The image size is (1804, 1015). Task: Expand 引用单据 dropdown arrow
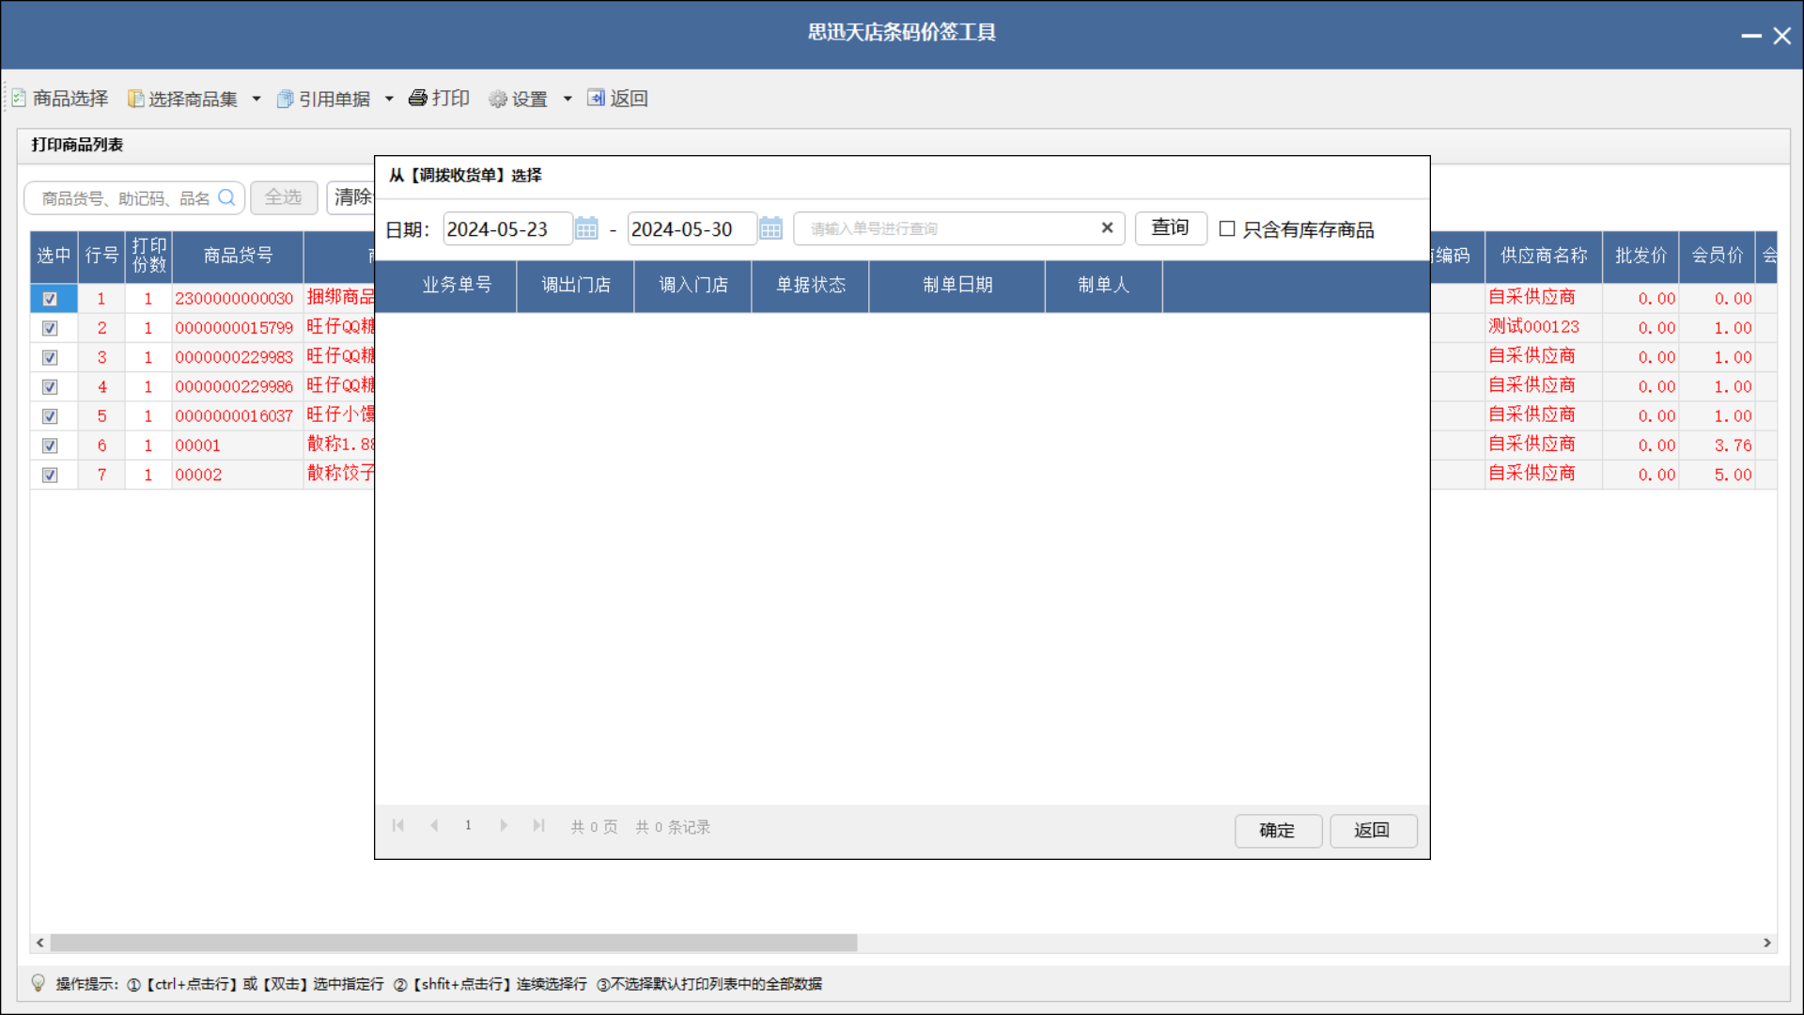tap(391, 98)
